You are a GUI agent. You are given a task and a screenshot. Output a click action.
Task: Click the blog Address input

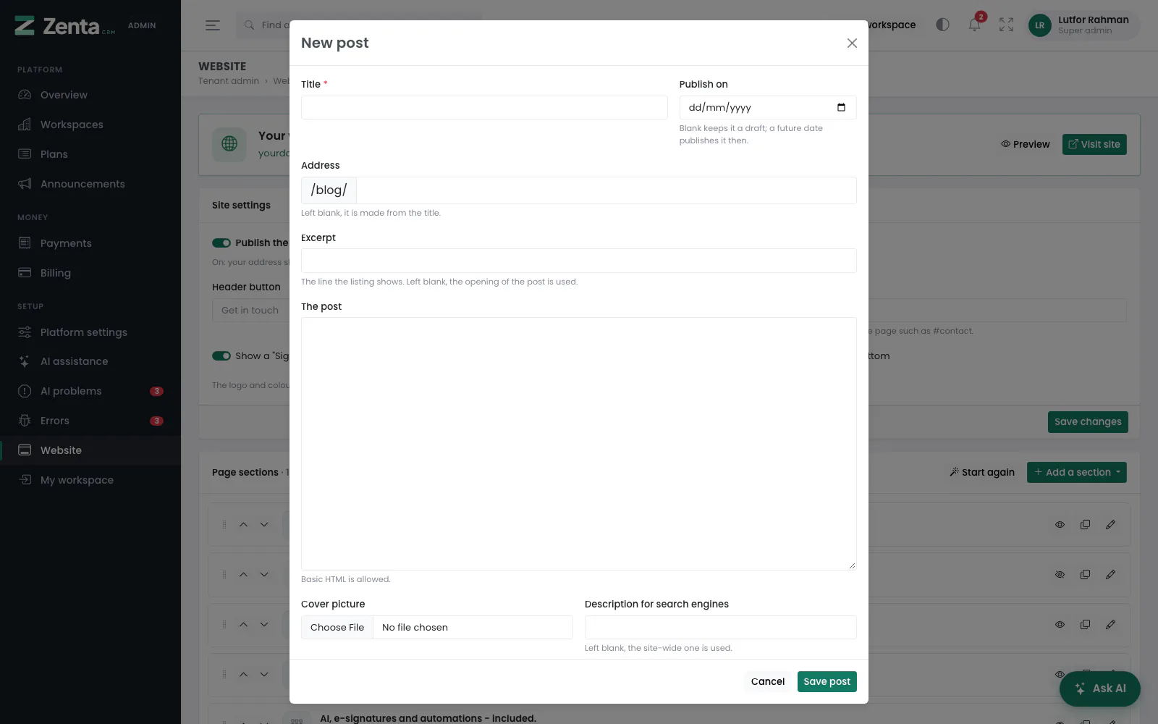click(607, 190)
